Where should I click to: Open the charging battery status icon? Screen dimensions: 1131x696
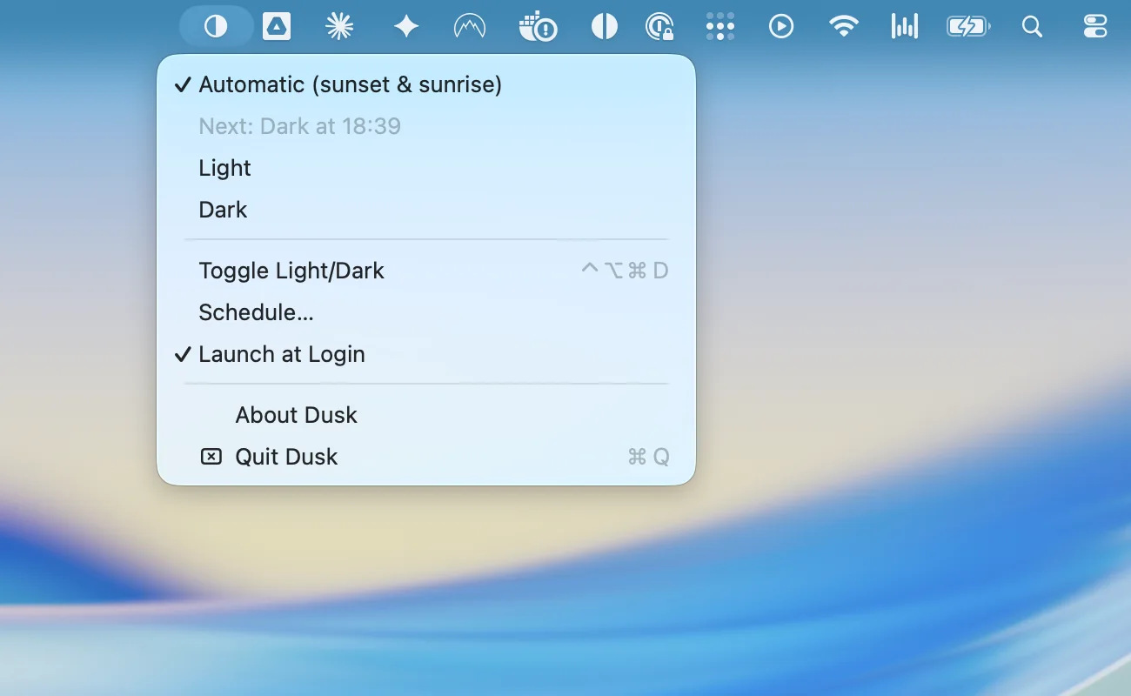pos(968,27)
